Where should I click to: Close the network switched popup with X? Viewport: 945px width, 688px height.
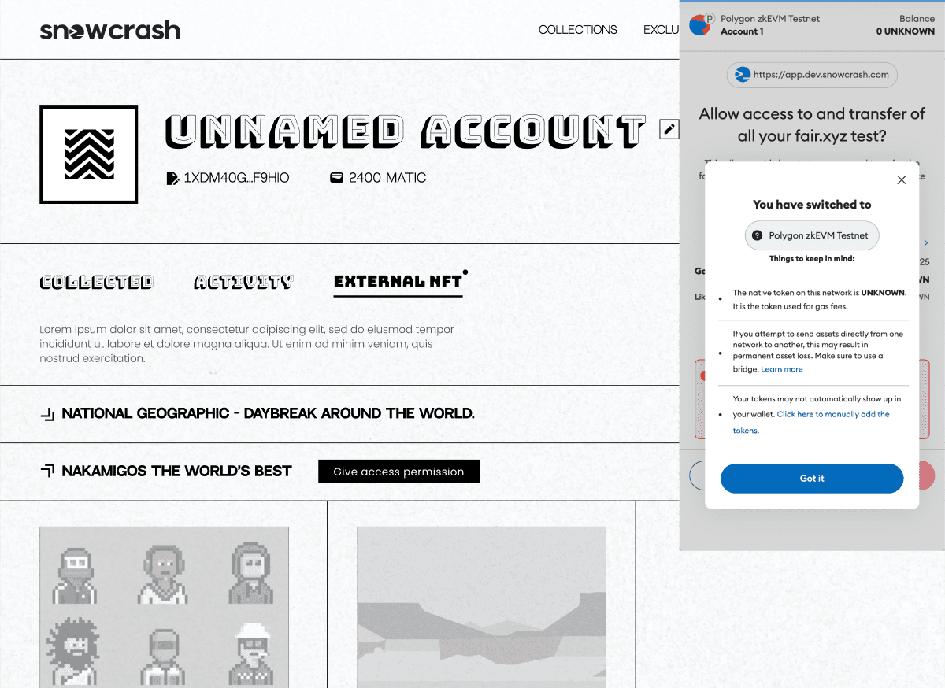[902, 179]
